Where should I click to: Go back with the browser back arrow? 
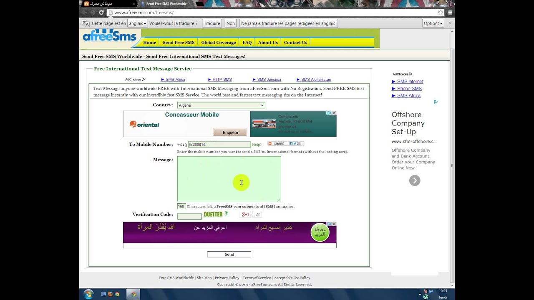85,12
